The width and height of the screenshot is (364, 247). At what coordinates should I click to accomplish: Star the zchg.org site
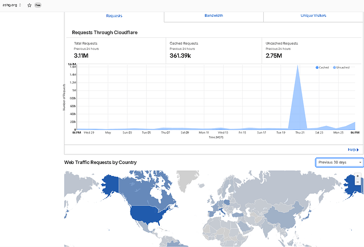(29, 5)
